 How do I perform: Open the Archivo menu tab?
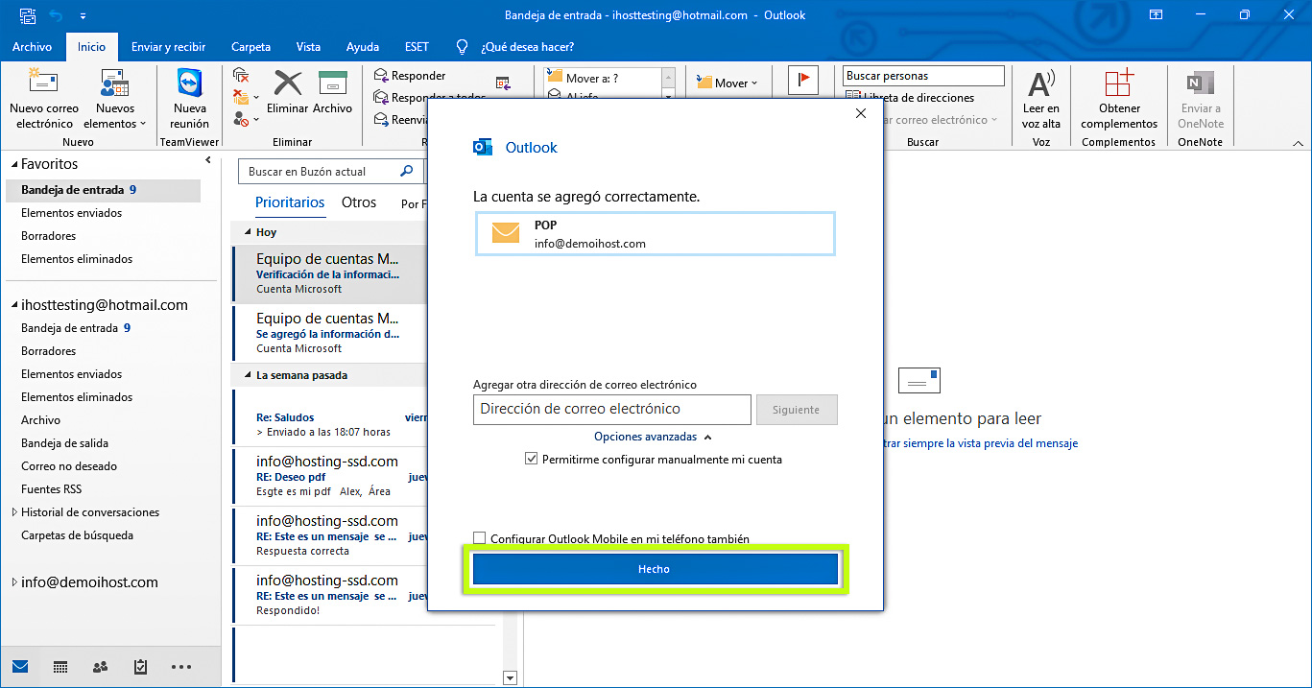pyautogui.click(x=32, y=47)
